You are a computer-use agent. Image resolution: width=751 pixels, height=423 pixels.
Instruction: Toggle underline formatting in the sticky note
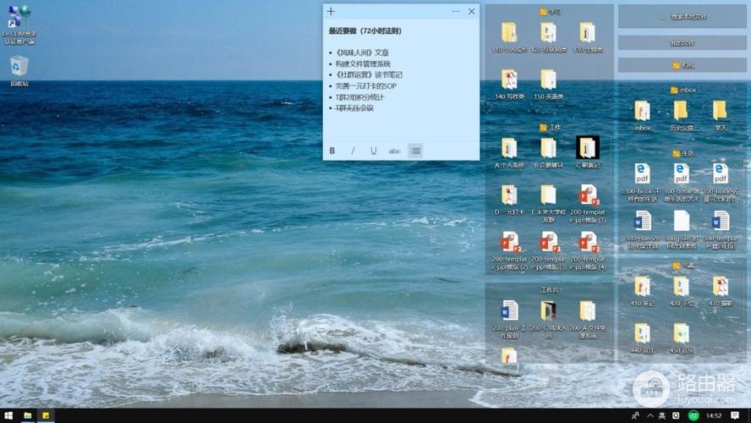(x=374, y=151)
